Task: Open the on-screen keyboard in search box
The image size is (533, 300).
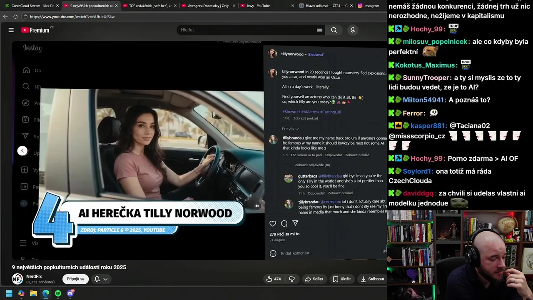Action: point(319,30)
